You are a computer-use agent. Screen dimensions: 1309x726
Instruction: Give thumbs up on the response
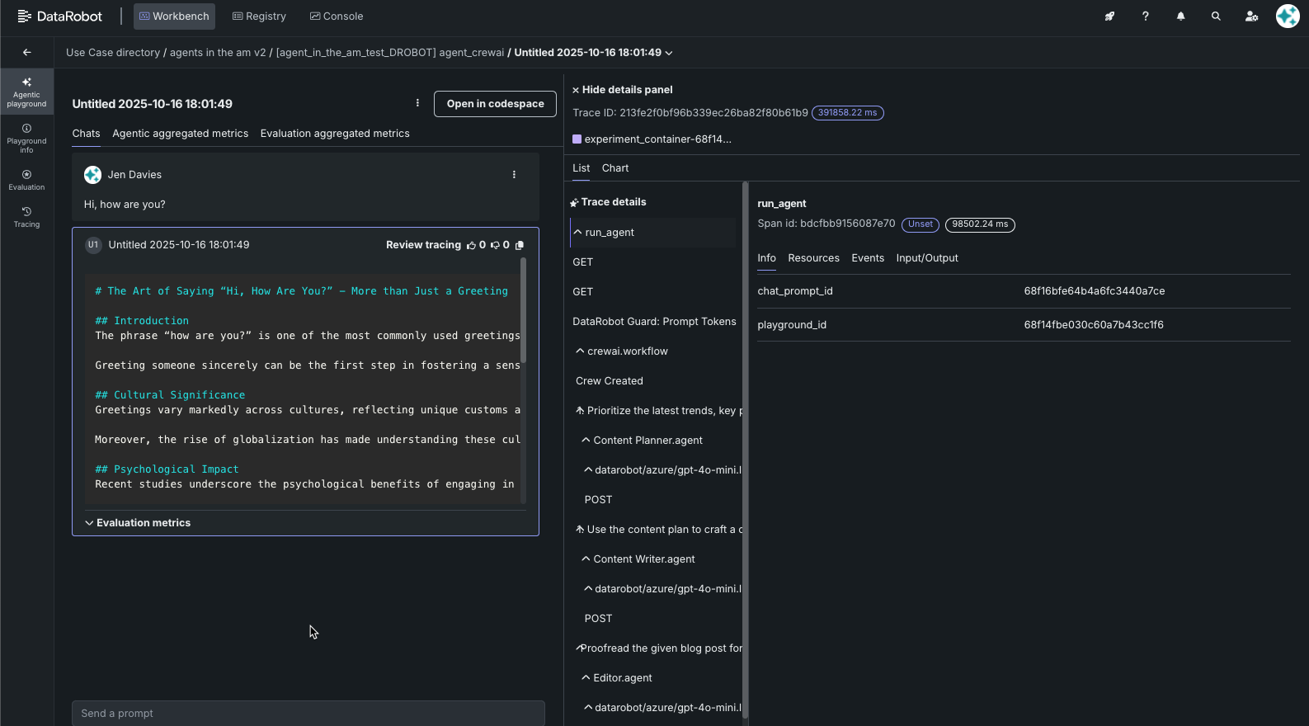[471, 245]
